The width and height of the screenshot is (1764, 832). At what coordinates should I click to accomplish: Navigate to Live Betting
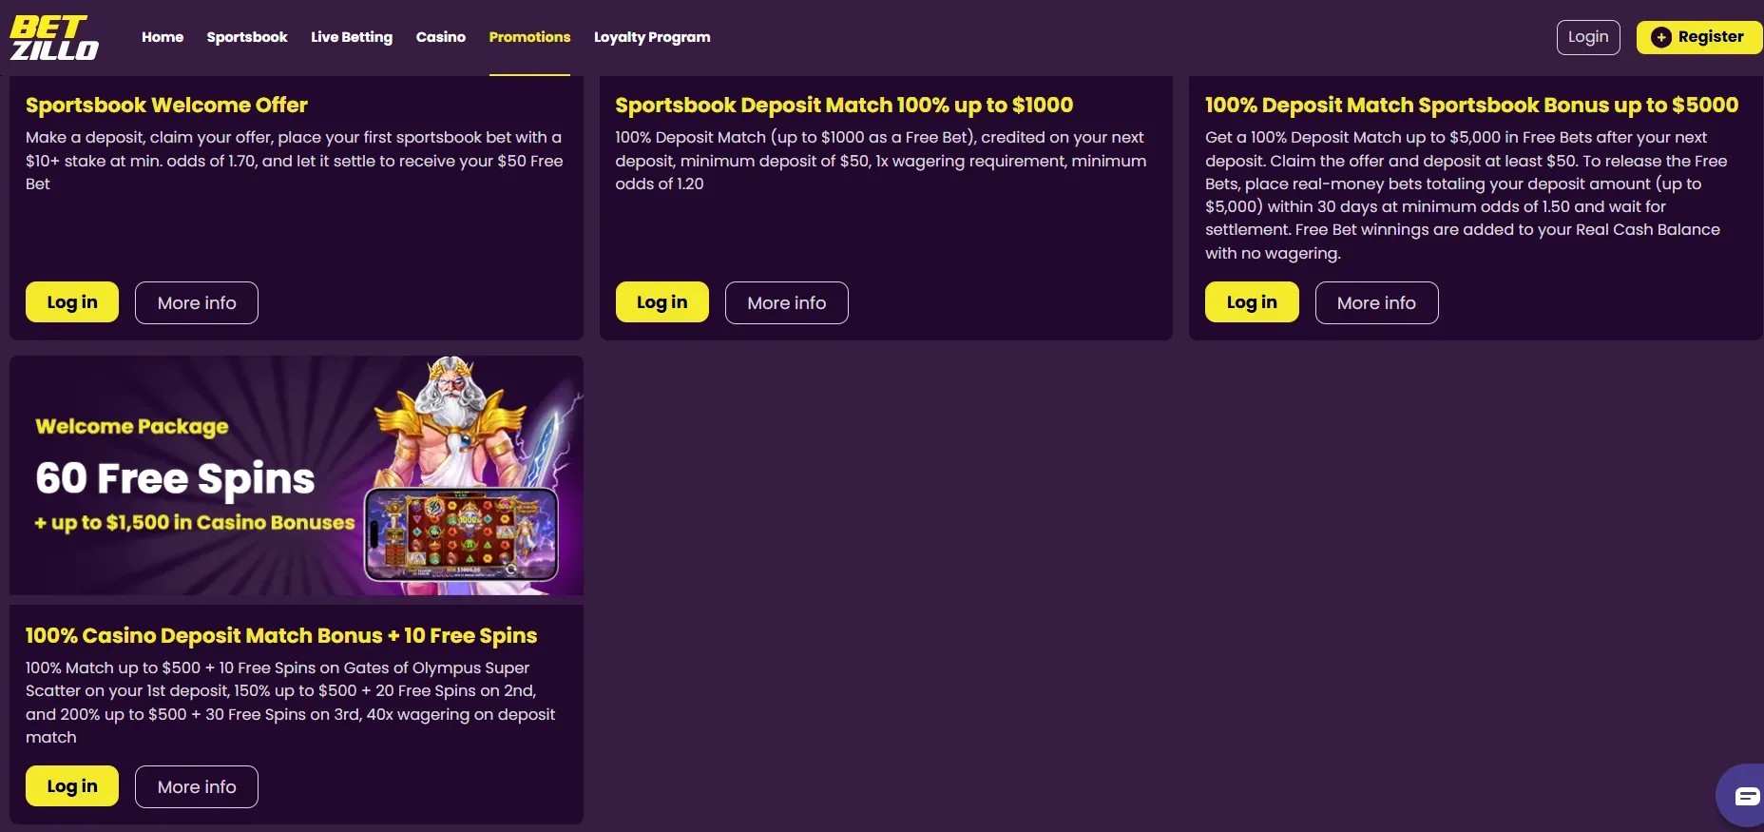click(352, 37)
